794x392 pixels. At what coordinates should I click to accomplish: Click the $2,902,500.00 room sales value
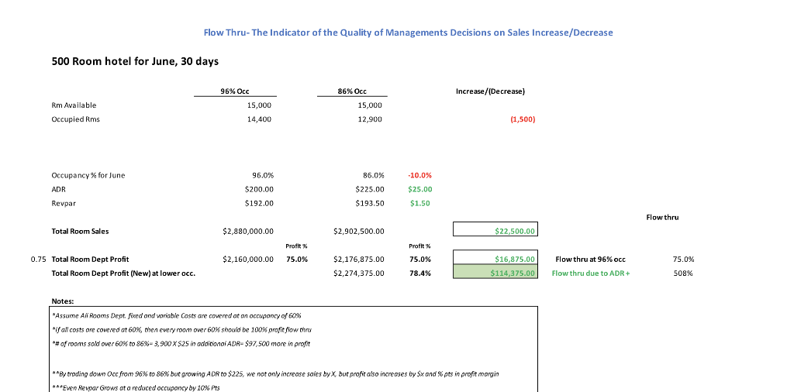358,231
